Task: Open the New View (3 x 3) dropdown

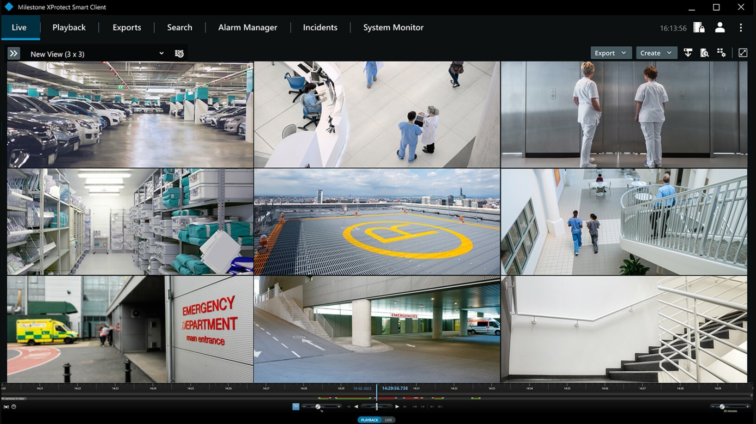Action: (97, 54)
